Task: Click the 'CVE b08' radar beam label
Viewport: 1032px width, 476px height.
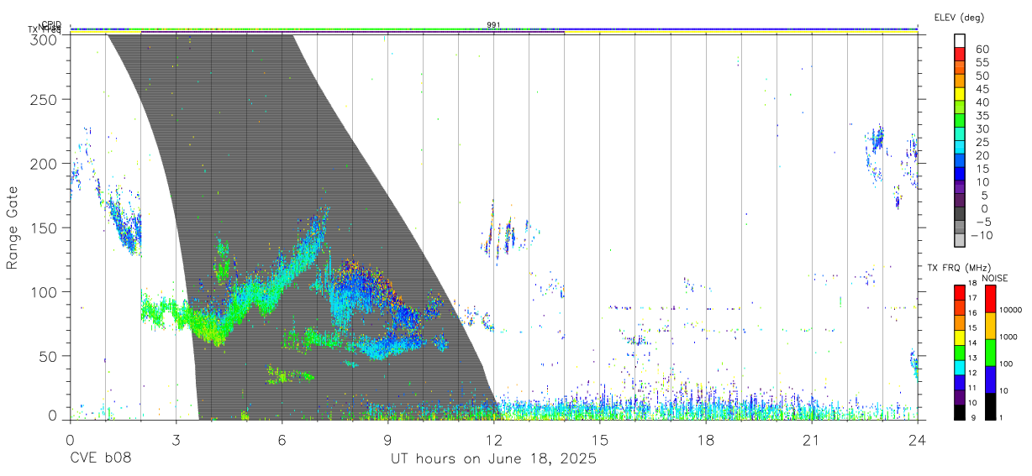Action: tap(100, 459)
